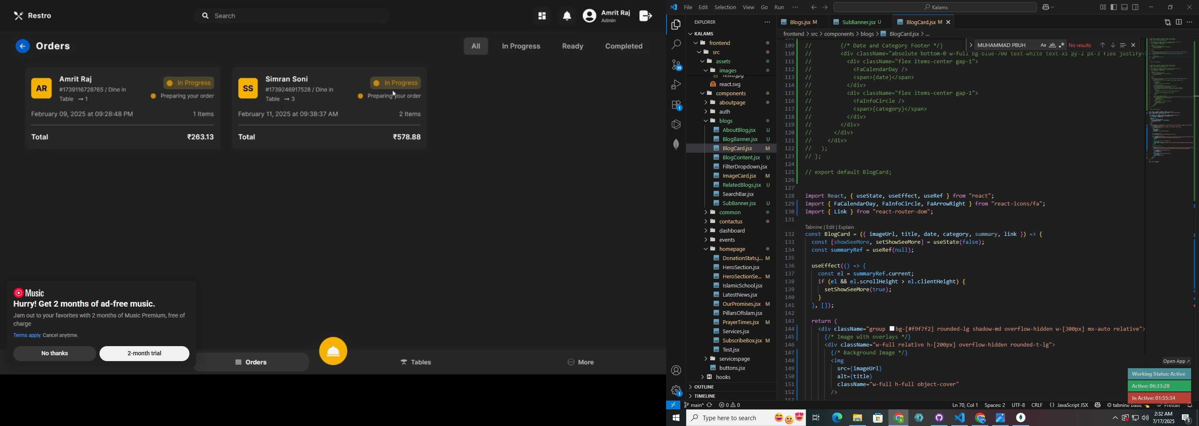Filter orders by In Progress
This screenshot has width=1199, height=426.
(521, 47)
